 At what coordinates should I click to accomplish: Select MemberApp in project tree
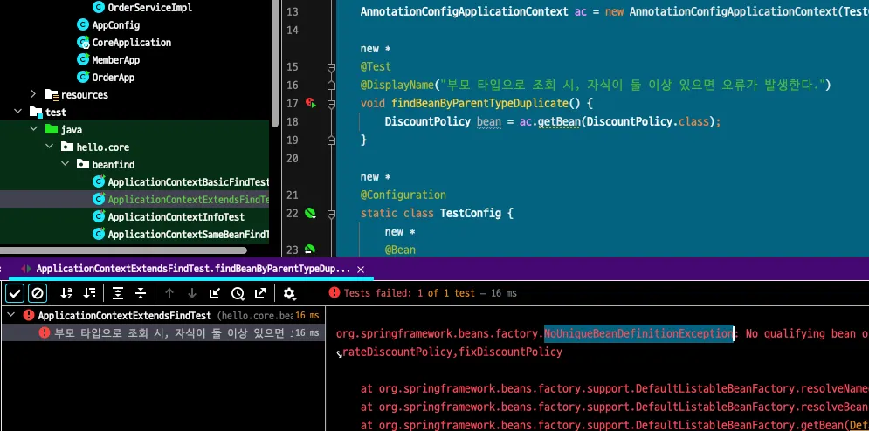click(x=116, y=60)
